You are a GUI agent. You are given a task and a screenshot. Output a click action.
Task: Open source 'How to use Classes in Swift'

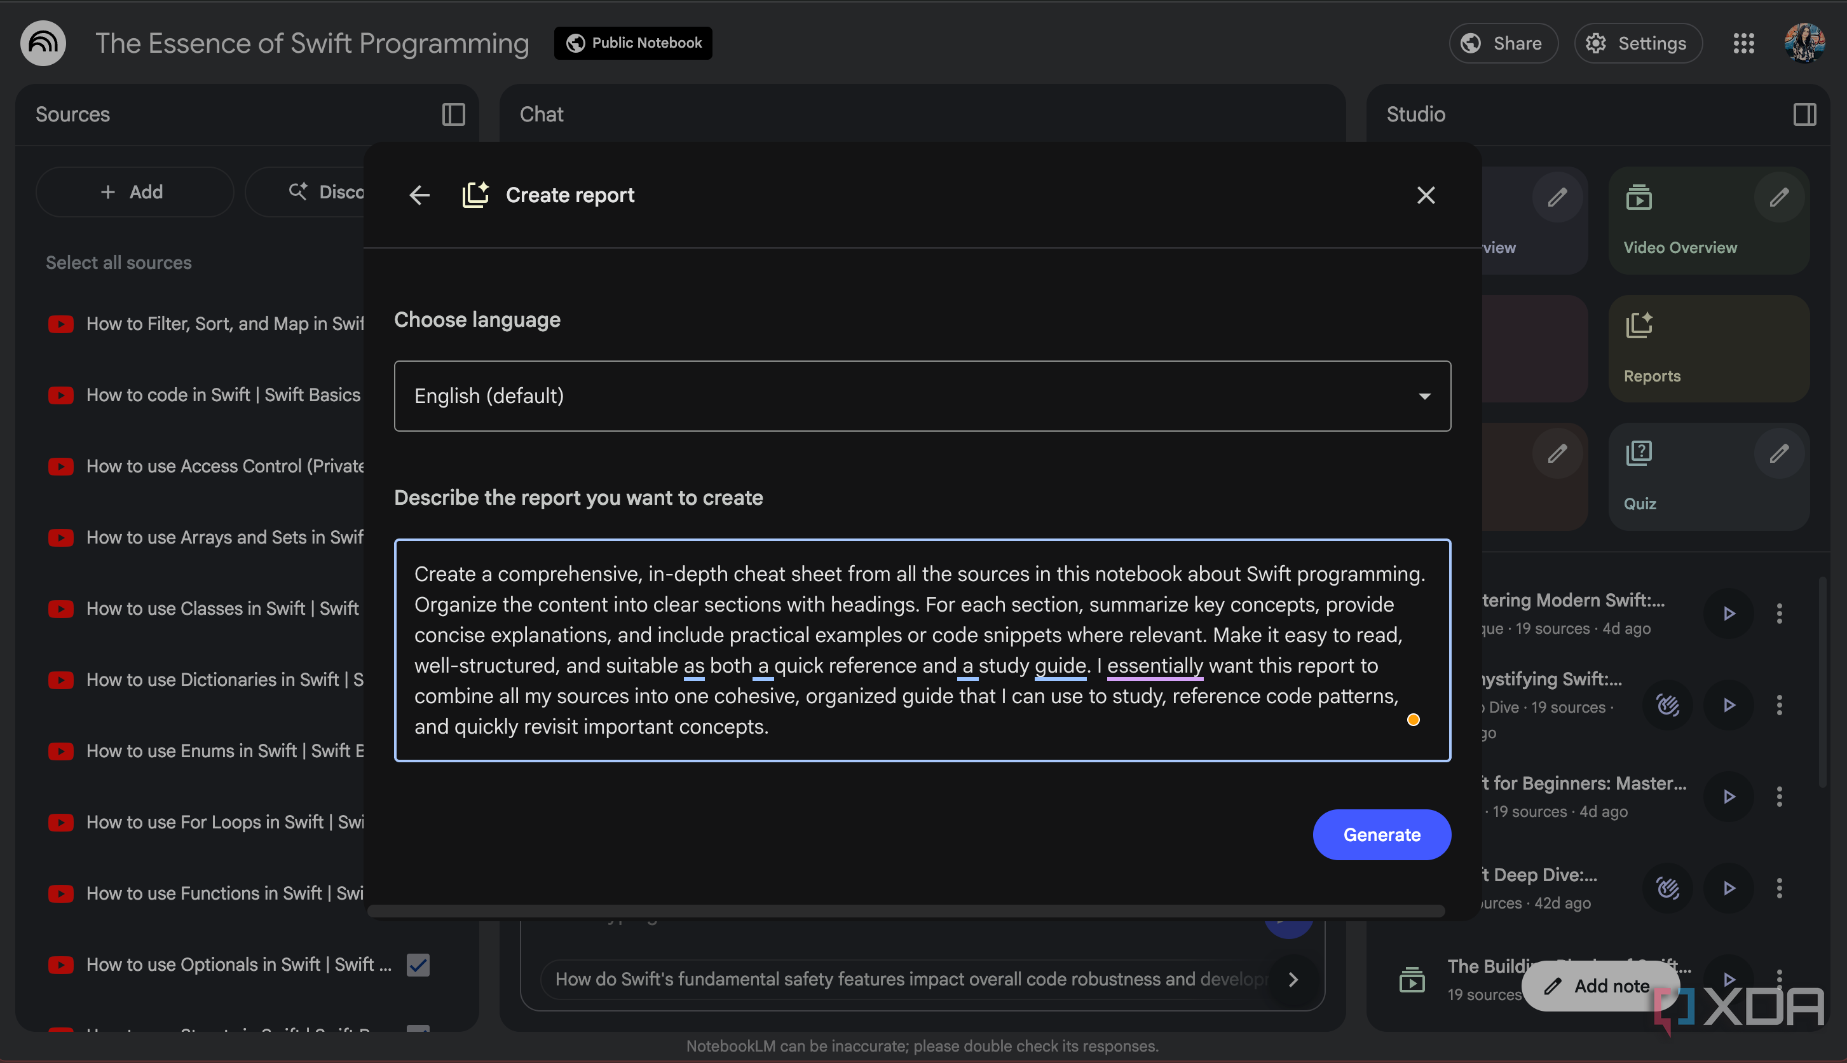click(x=204, y=608)
